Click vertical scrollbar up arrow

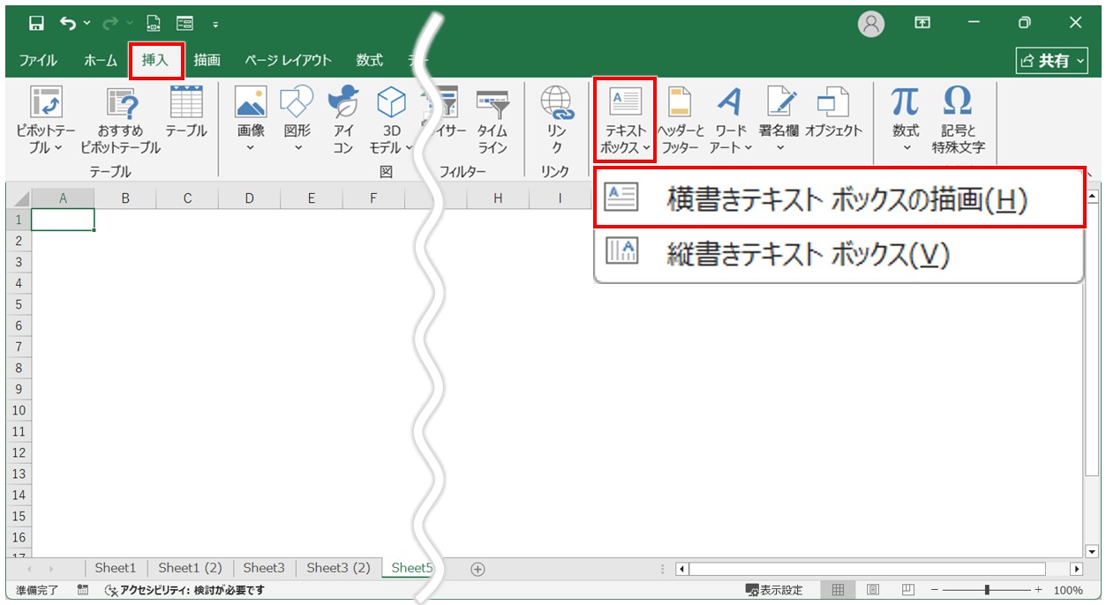[x=1092, y=196]
